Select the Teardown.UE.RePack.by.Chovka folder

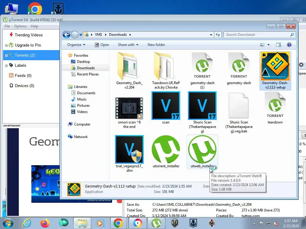pos(166,70)
